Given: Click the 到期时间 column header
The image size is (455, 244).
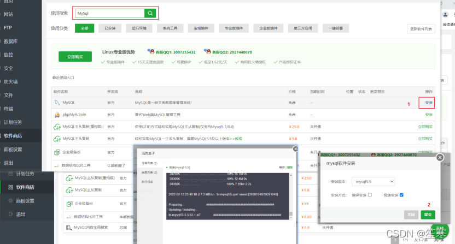Looking at the screenshot, I should pyautogui.click(x=317, y=92).
